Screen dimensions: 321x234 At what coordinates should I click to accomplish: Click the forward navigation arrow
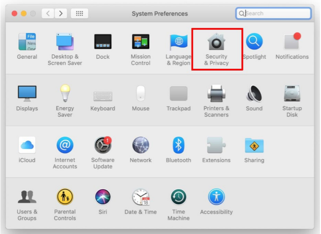(60, 14)
